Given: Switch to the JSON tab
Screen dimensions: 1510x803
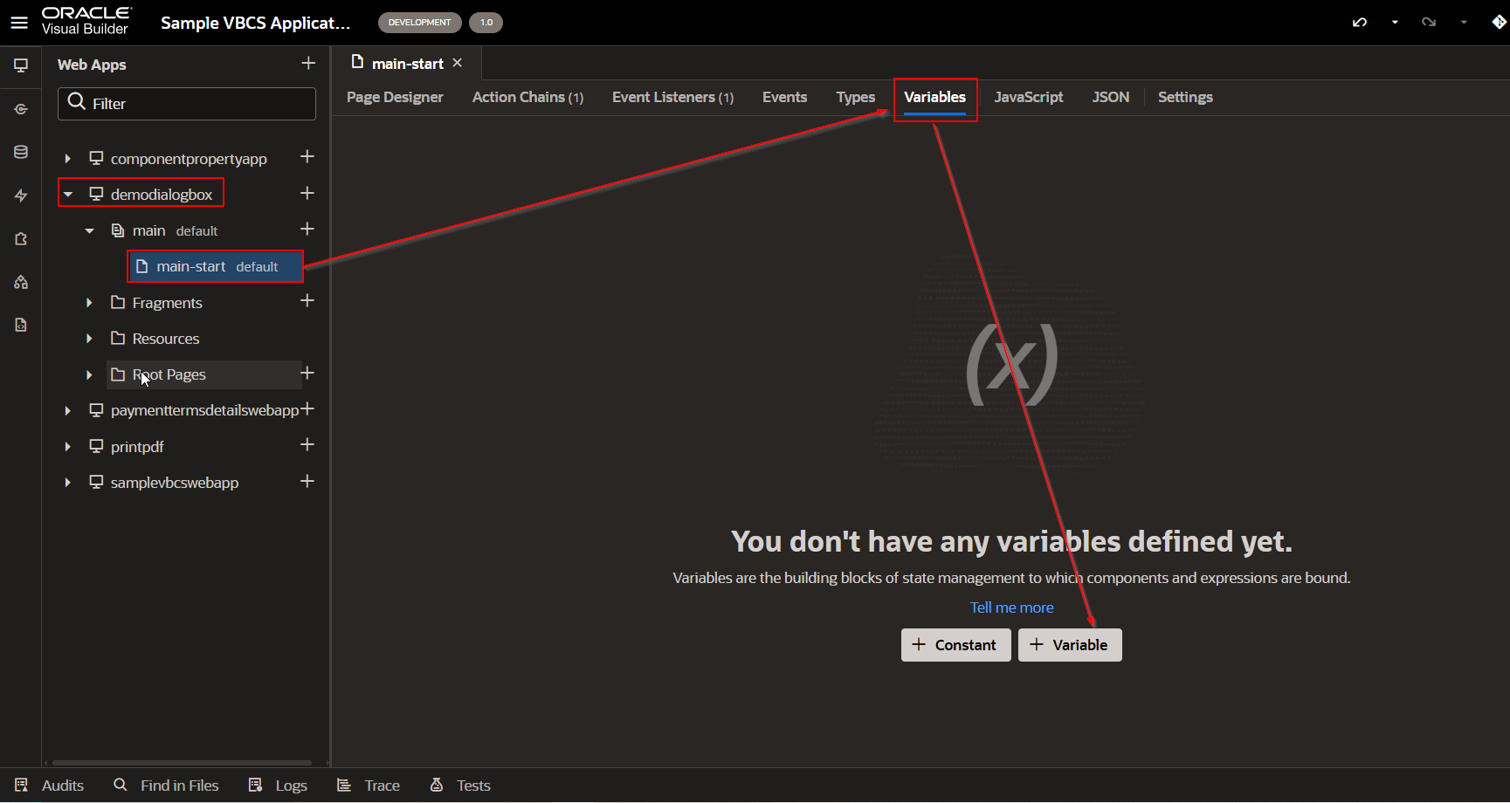Looking at the screenshot, I should [x=1110, y=97].
